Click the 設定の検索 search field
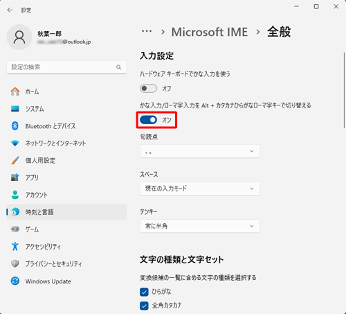This screenshot has height=314, width=346. click(66, 67)
